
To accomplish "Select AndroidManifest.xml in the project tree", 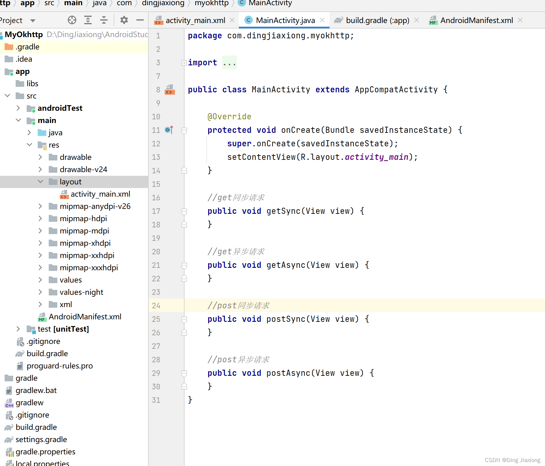I will click(74, 317).
